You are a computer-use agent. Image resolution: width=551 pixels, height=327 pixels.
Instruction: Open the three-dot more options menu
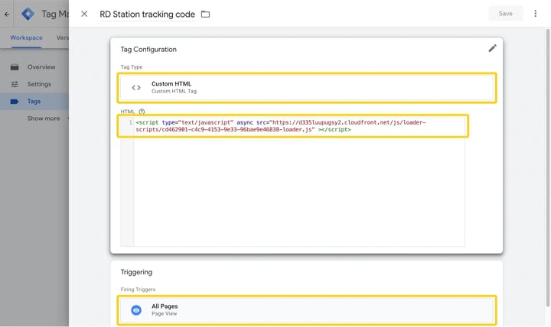pos(535,14)
